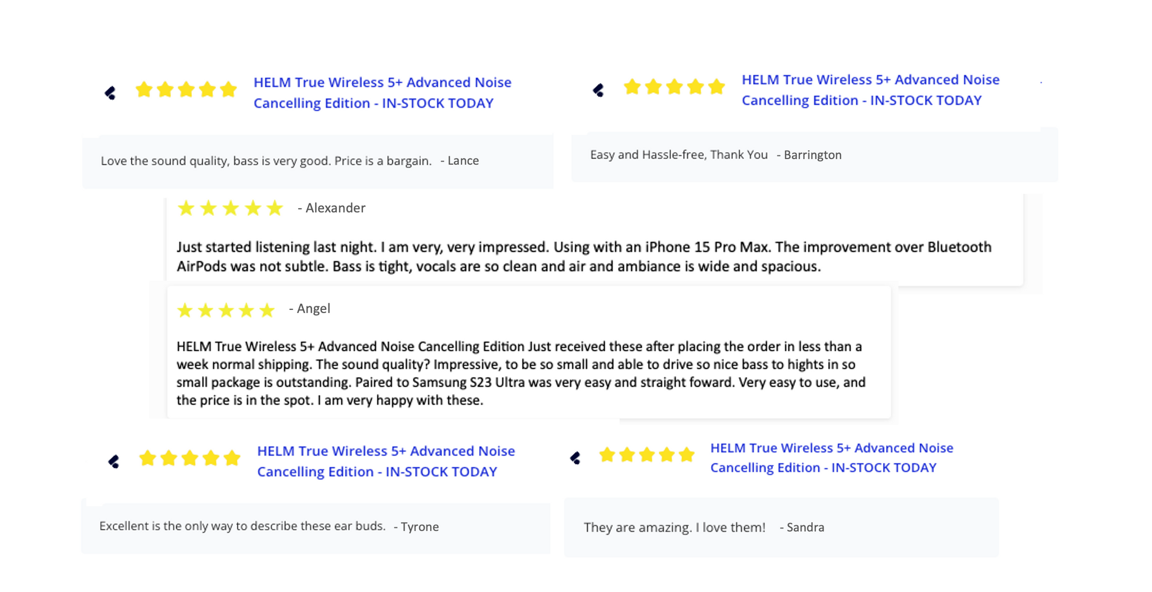Click Alexander's iPhone 15 Pro Max review text
This screenshot has height=592, width=1152.
click(583, 257)
